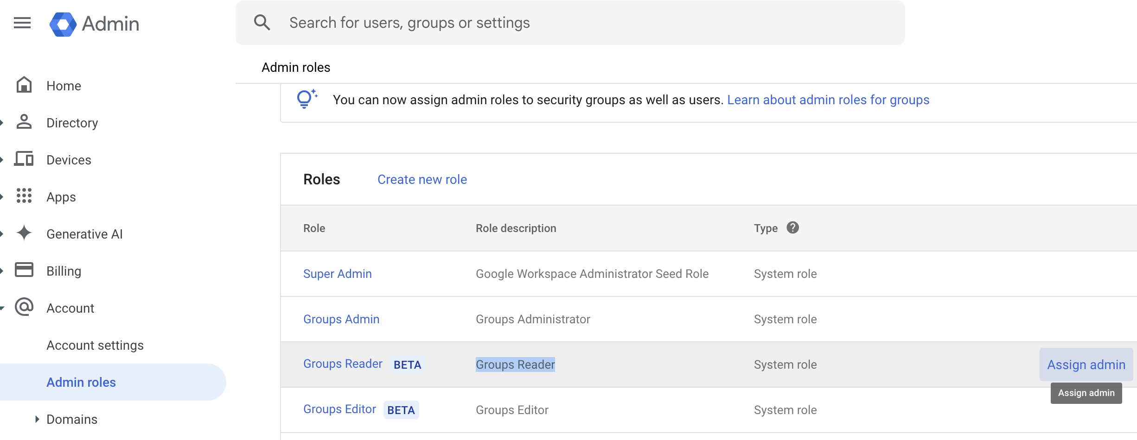The height and width of the screenshot is (440, 1137).
Task: Click the Generative AI sparkle icon
Action: pyautogui.click(x=24, y=233)
